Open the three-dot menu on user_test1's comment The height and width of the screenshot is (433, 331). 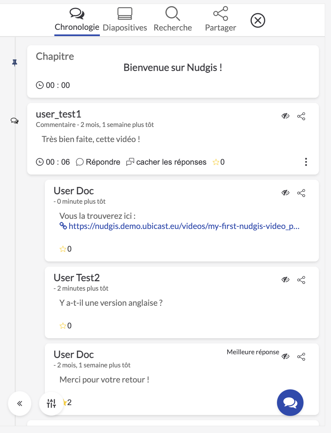click(x=306, y=162)
